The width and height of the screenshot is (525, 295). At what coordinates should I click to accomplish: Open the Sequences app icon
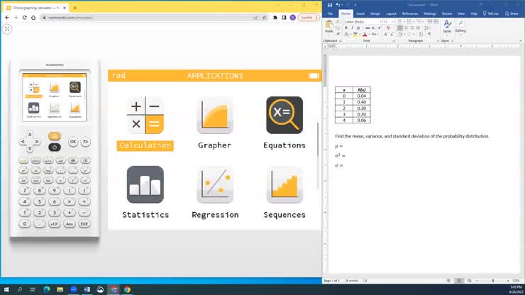pyautogui.click(x=284, y=184)
